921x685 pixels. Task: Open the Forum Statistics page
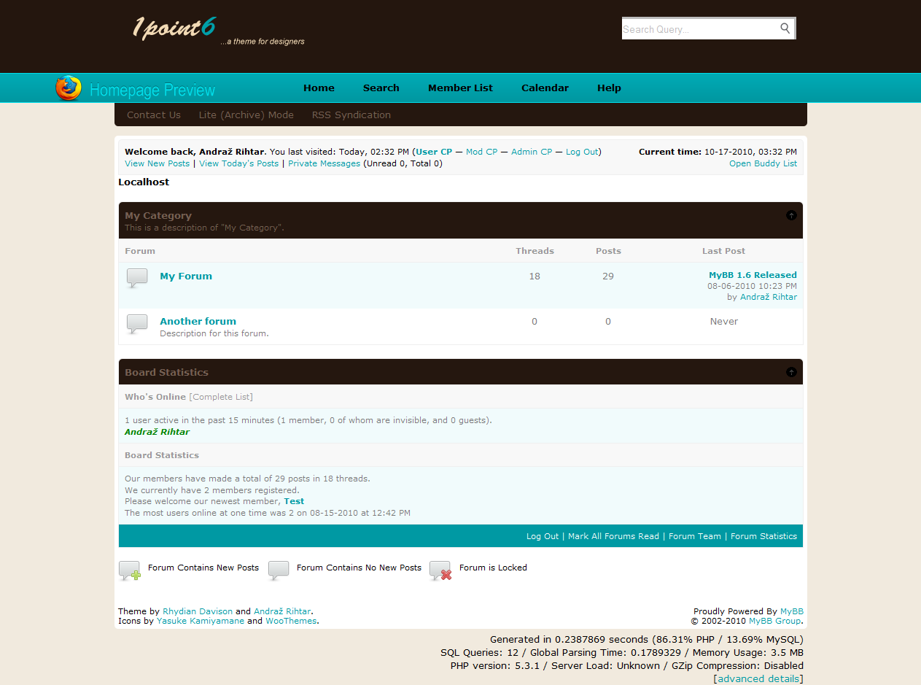point(763,536)
